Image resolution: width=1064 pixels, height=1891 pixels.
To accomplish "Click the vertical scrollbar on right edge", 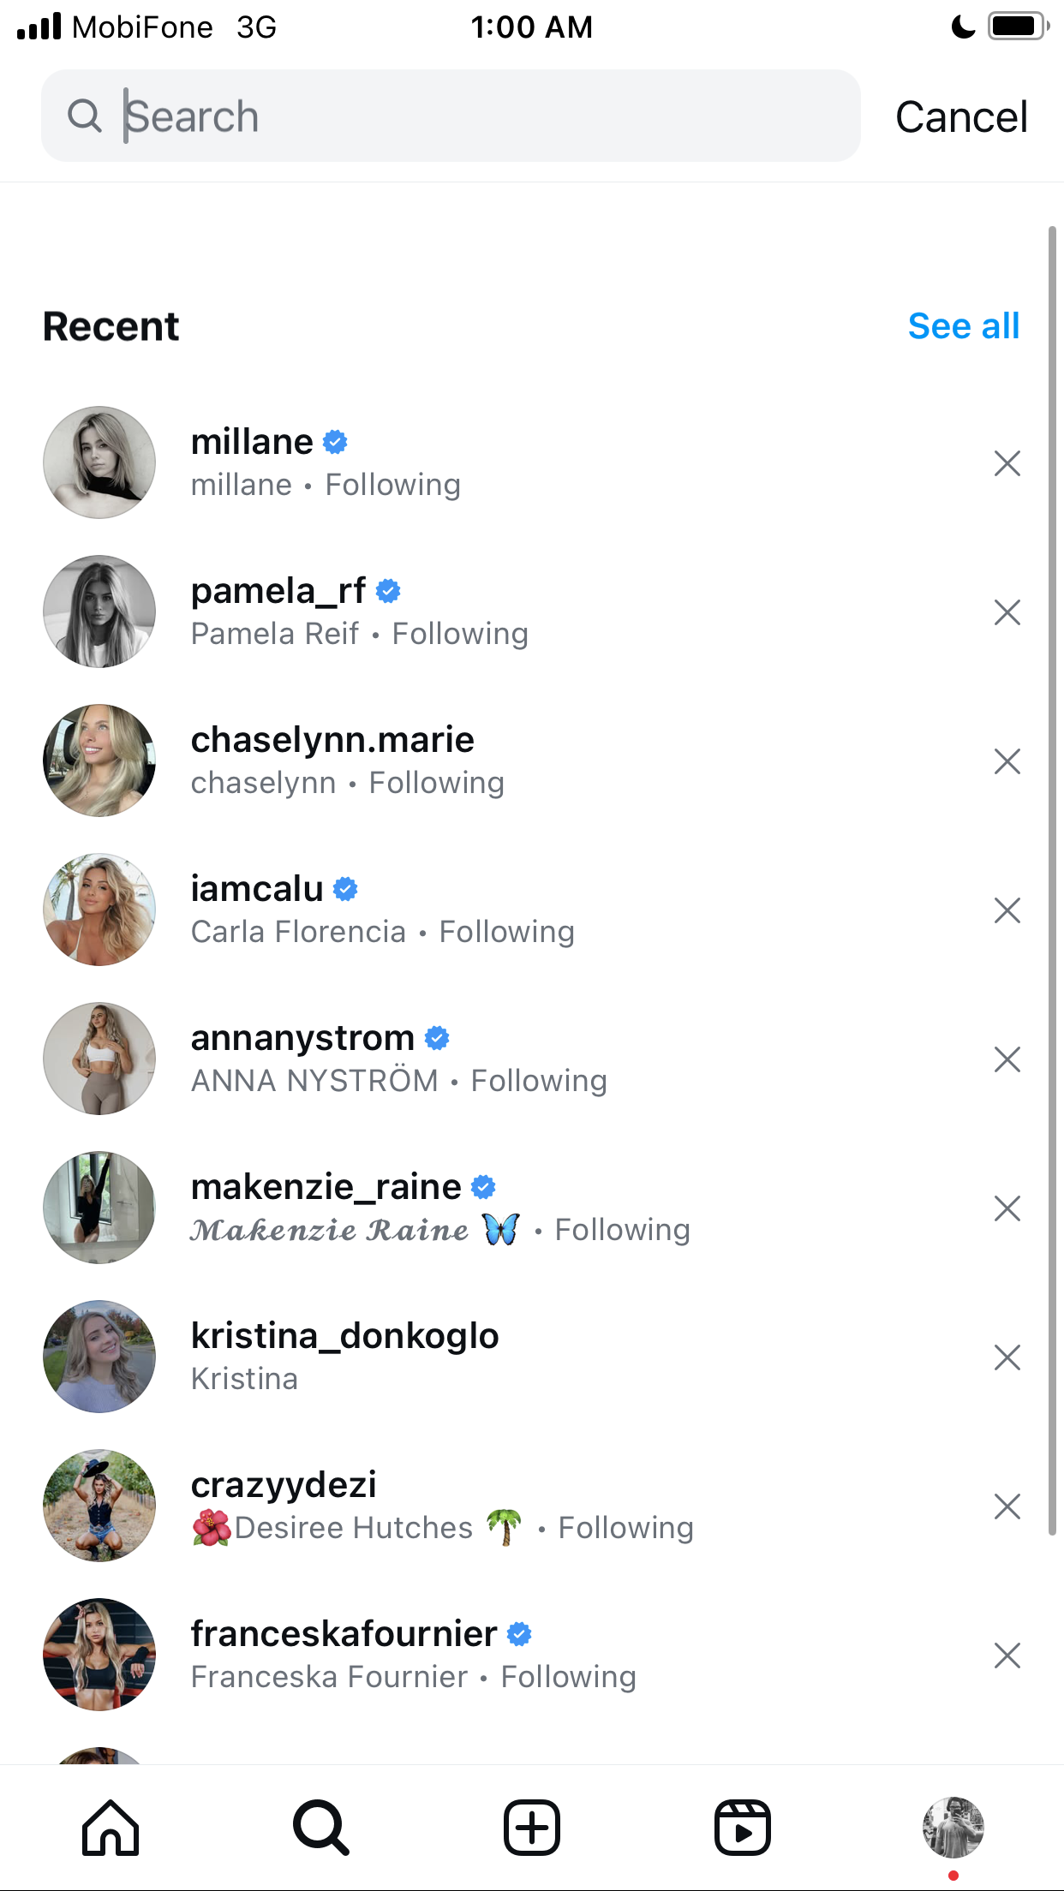I will [x=1052, y=880].
